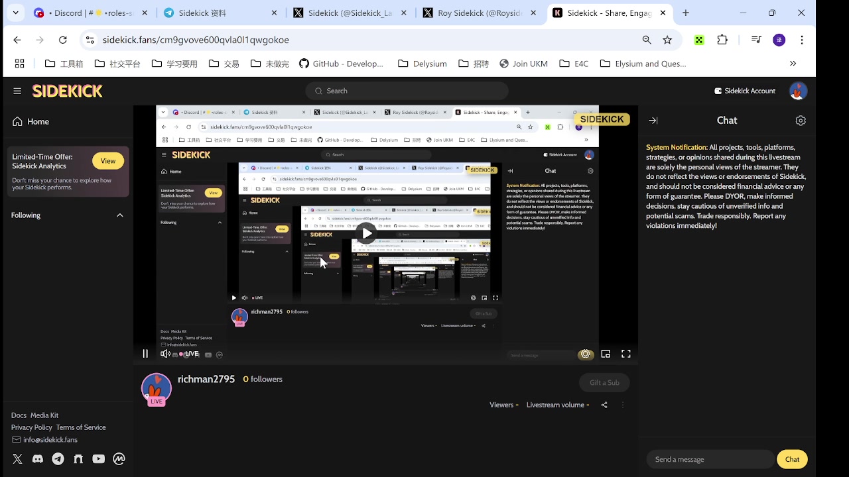Pause the livestream video
849x477 pixels.
(x=145, y=354)
